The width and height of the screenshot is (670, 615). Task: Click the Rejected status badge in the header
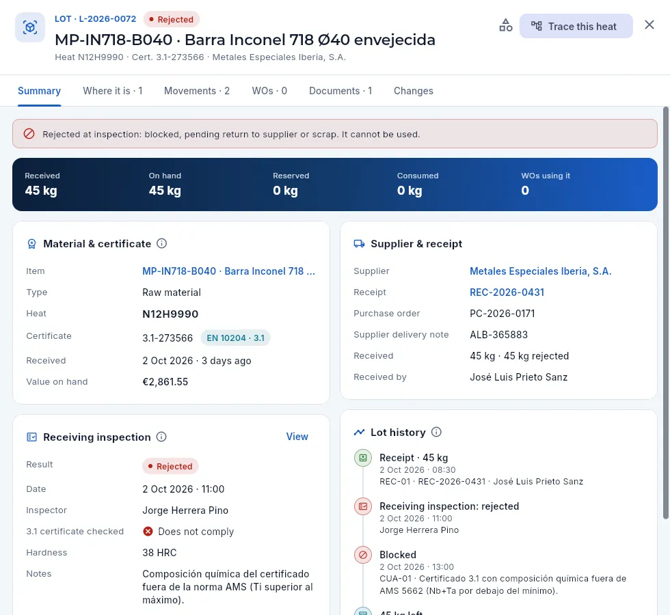point(172,20)
